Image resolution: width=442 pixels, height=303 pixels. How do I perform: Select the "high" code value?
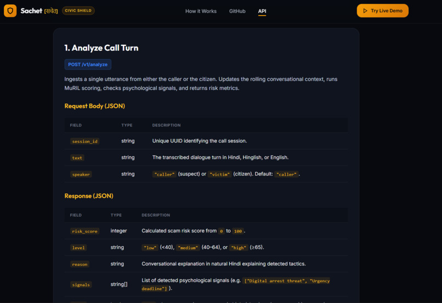[x=239, y=248]
